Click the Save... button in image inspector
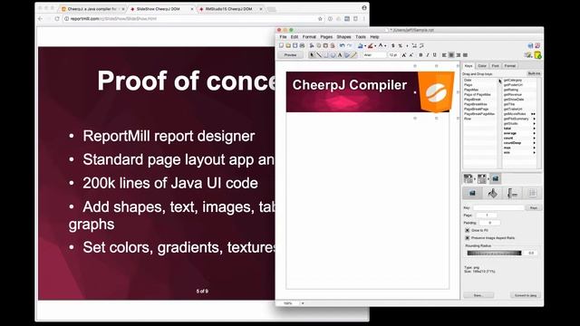The width and height of the screenshot is (580, 326). 478,295
